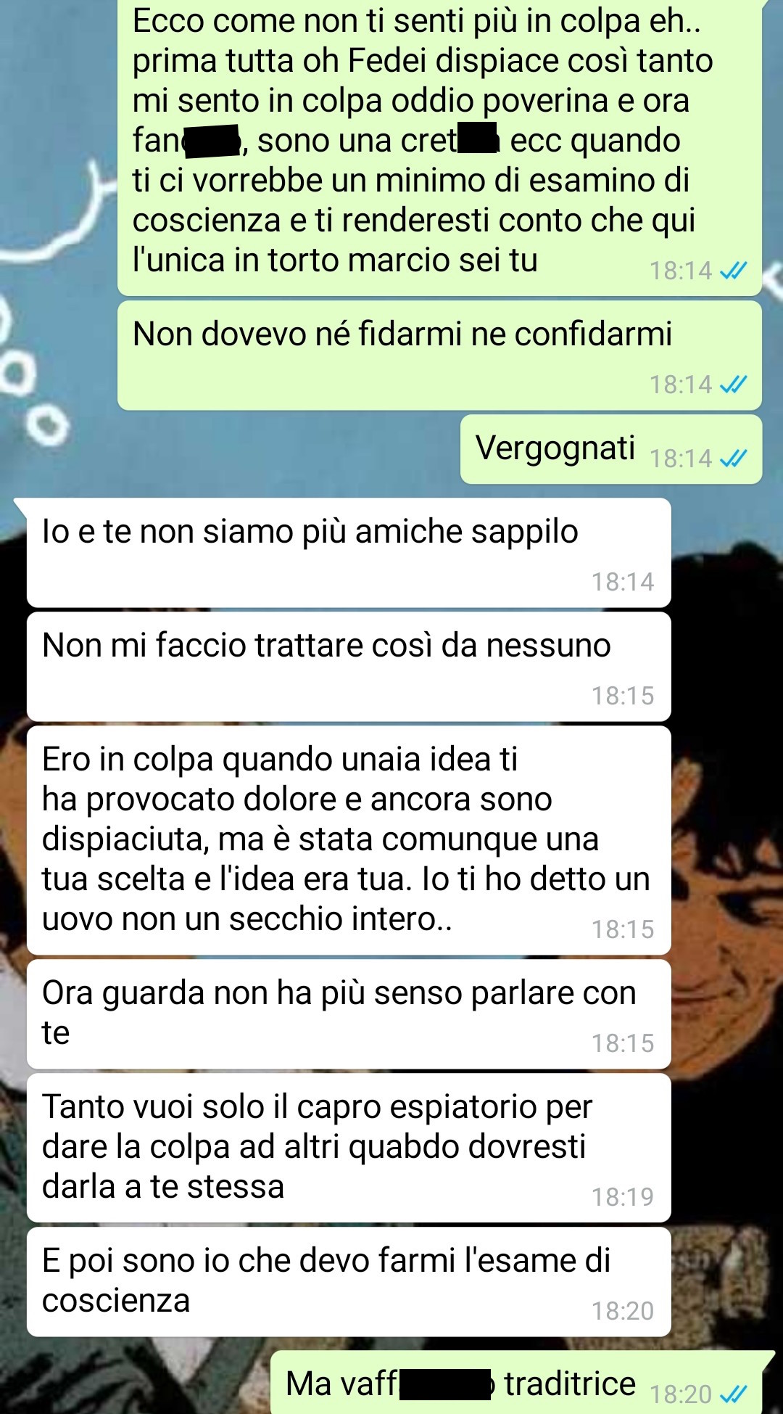Viewport: 783px width, 1414px height.
Task: Click double-check icon on 'Non dovevo né fidarmi' message
Action: point(733,384)
